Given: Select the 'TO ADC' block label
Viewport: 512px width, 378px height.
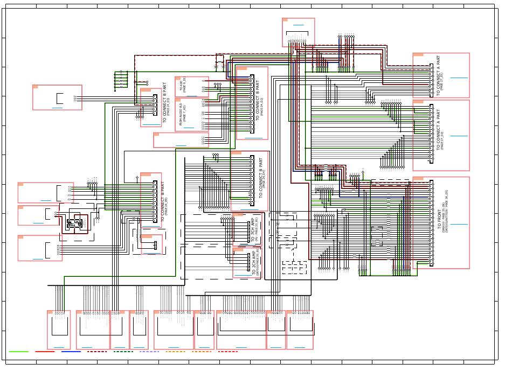Looking at the screenshot, I should [x=183, y=85].
